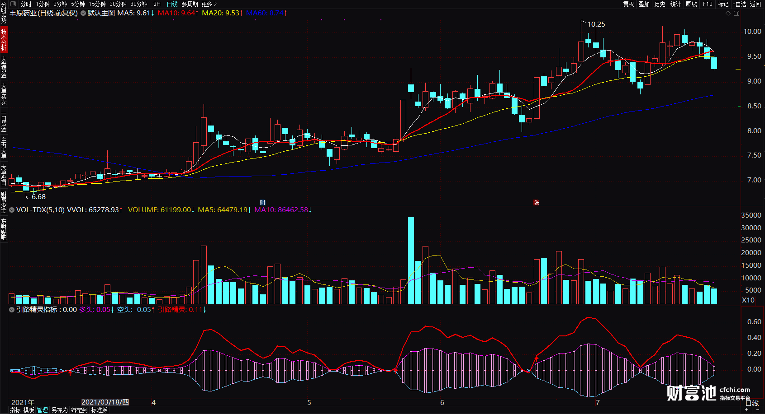The width and height of the screenshot is (765, 414).
Task: Select the 日线 daily period
Action: coord(172,4)
